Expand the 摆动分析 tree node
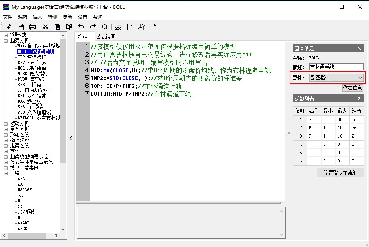Image resolution: width=369 pixels, height=247 pixels. 6,123
